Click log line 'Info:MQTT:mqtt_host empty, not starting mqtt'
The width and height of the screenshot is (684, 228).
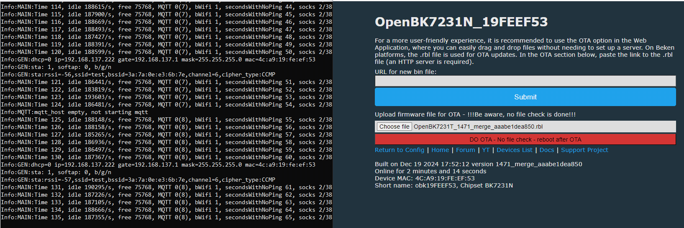(x=74, y=112)
